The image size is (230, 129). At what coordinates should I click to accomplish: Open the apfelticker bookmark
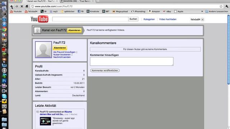[x=68, y=11]
